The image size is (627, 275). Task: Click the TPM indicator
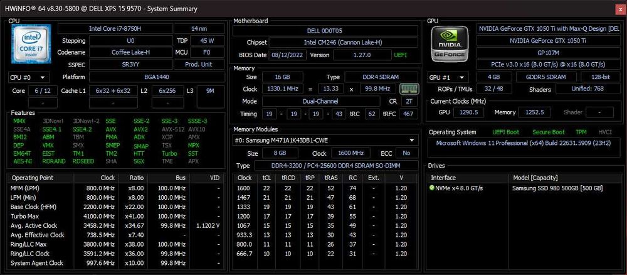pos(581,132)
